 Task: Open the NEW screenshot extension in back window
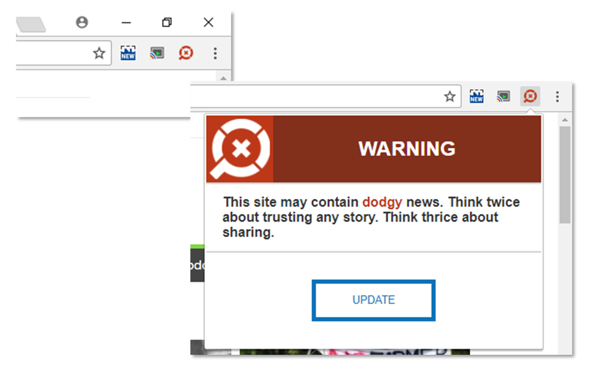click(128, 53)
